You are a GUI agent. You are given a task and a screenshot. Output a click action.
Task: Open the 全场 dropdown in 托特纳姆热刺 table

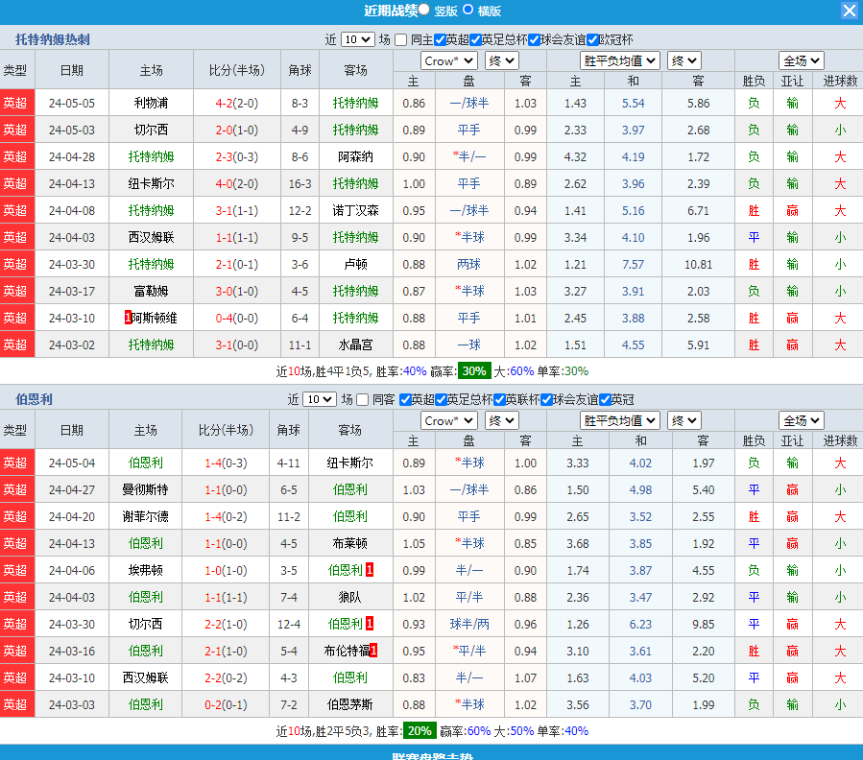[801, 60]
